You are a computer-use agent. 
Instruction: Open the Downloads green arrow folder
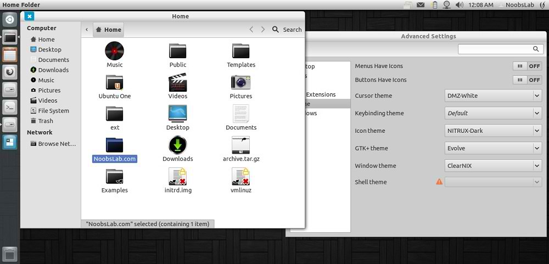point(177,145)
